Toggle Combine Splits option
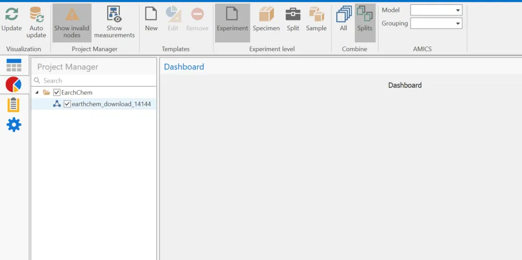Screen dimensions: 522x260 365,22
